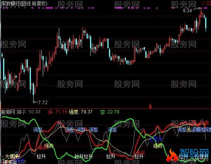
Task: Click the diamond icon at the chart's corner
Action: (x=203, y=3)
